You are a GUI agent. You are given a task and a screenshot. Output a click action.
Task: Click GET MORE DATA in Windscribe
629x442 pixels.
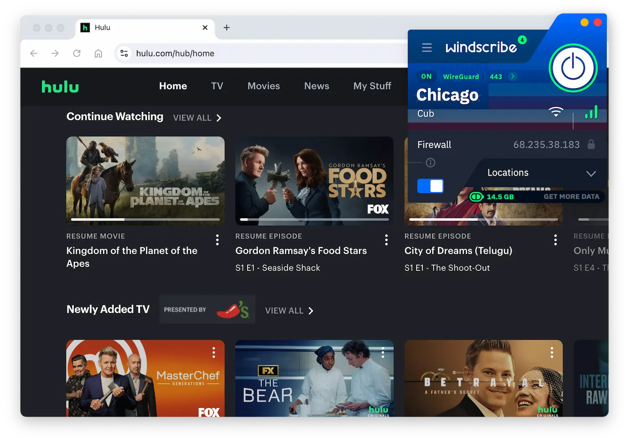coord(572,196)
